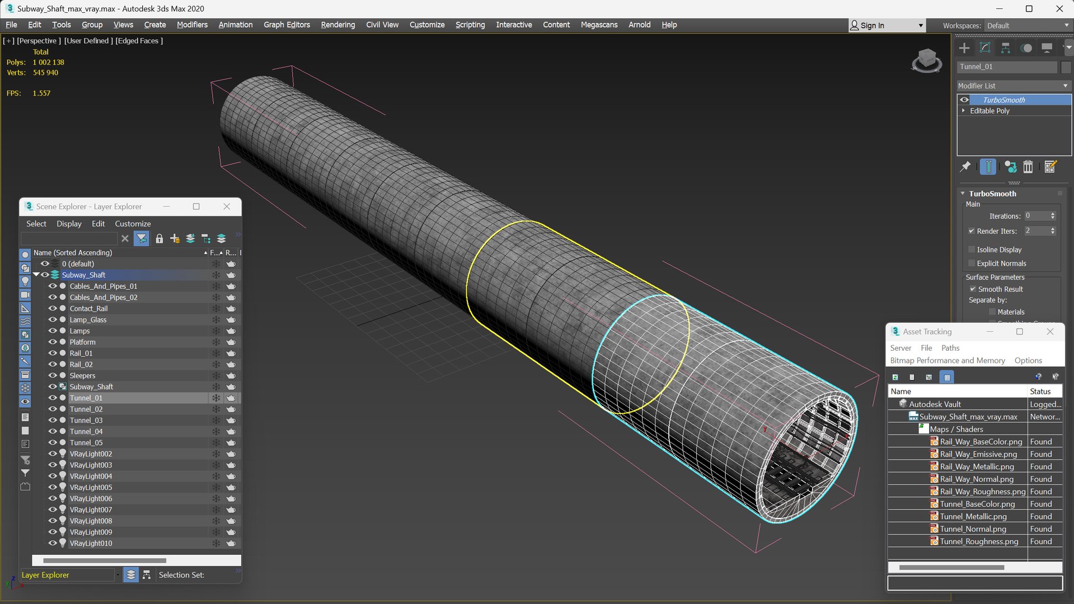The width and height of the screenshot is (1074, 604).
Task: Hide the Tunnel_02 object via eye icon
Action: tap(53, 409)
